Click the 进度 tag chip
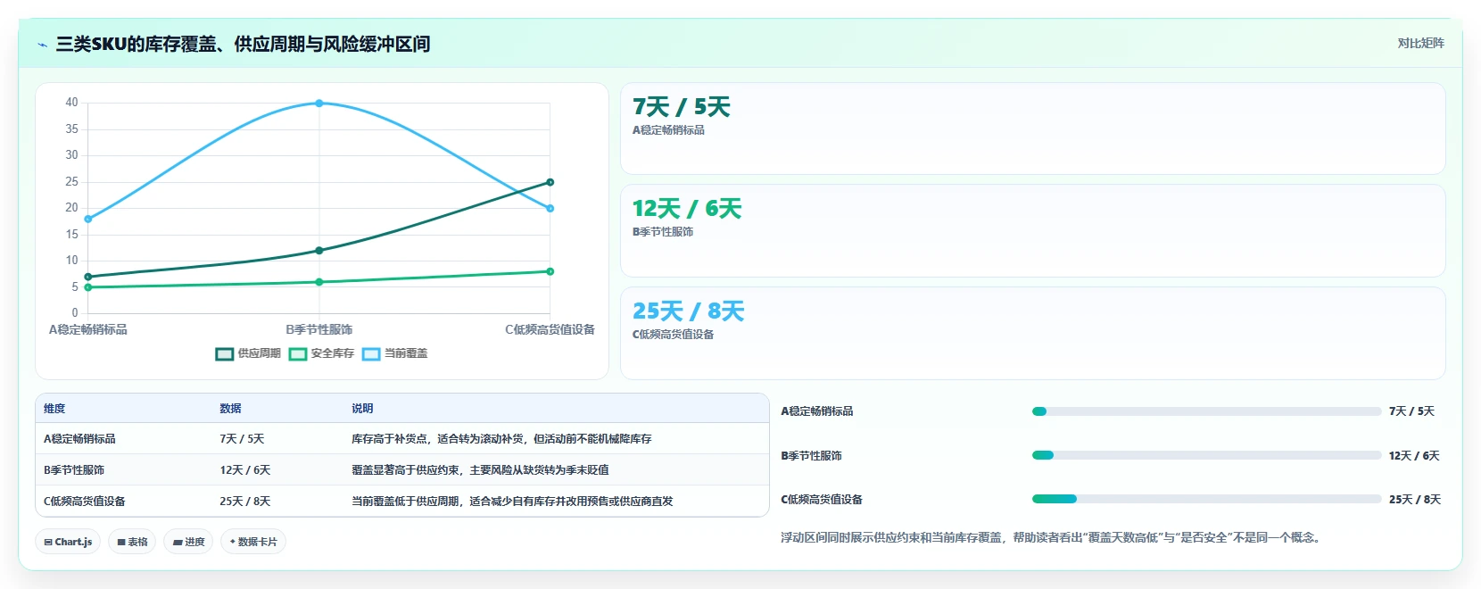 [x=188, y=542]
